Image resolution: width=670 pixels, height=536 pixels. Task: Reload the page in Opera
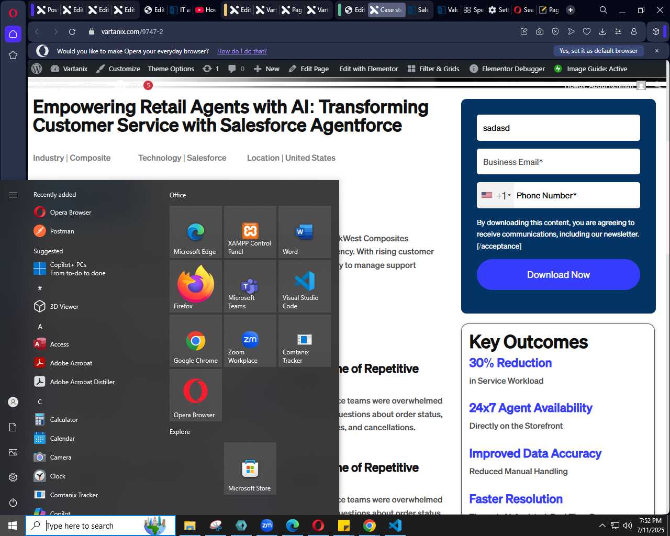tap(72, 31)
